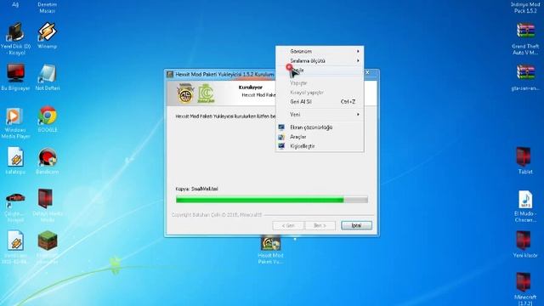
Task: Choose Geri Al Sil from context menu
Action: (x=320, y=102)
